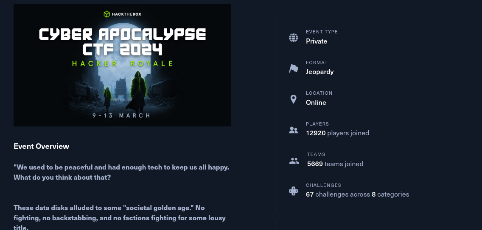
Task: Click the PLAYERS label
Action: [317, 124]
